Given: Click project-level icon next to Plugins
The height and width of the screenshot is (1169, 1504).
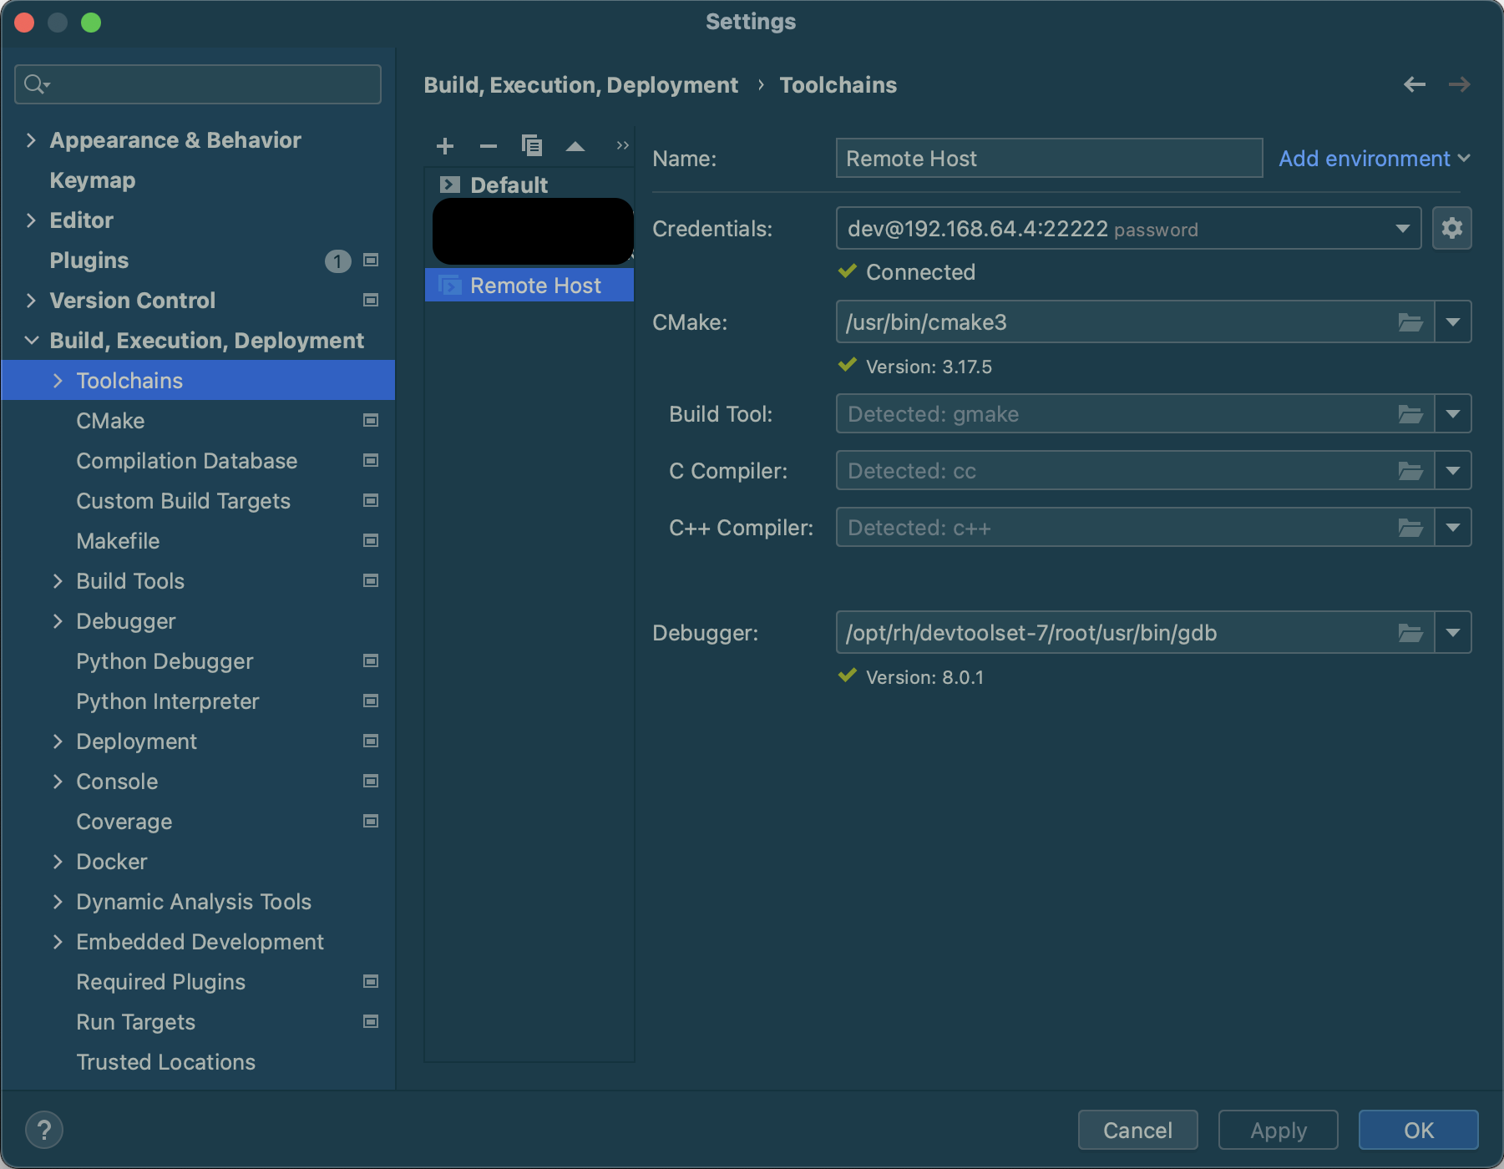Looking at the screenshot, I should 371,261.
